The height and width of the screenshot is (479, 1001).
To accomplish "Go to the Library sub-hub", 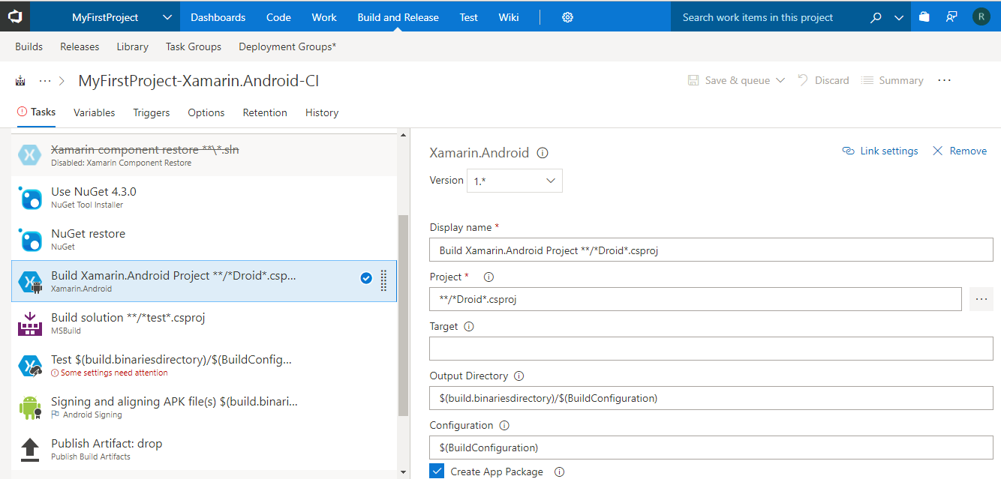I will point(133,46).
